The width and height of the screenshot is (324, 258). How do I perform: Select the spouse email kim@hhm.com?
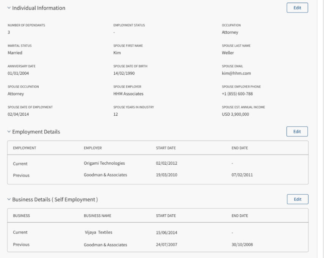pos(236,73)
